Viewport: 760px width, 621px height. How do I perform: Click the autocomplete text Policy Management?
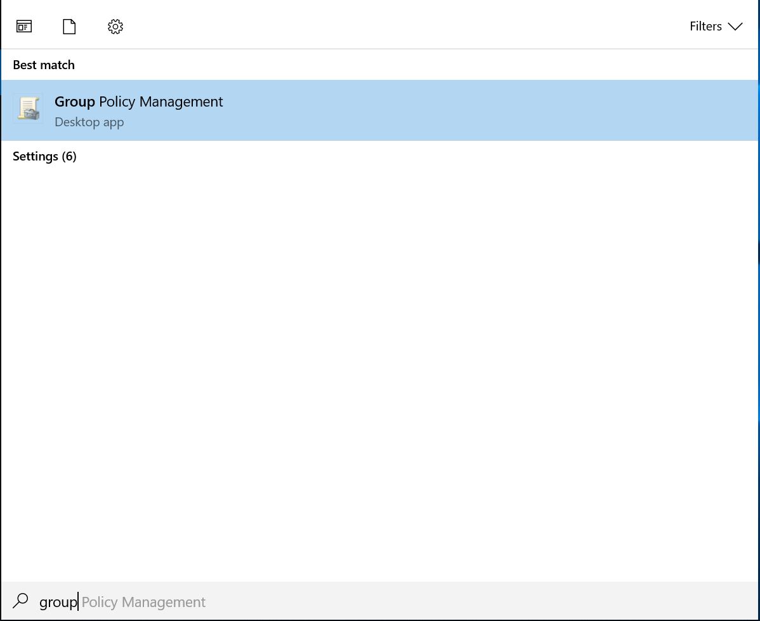[143, 601]
